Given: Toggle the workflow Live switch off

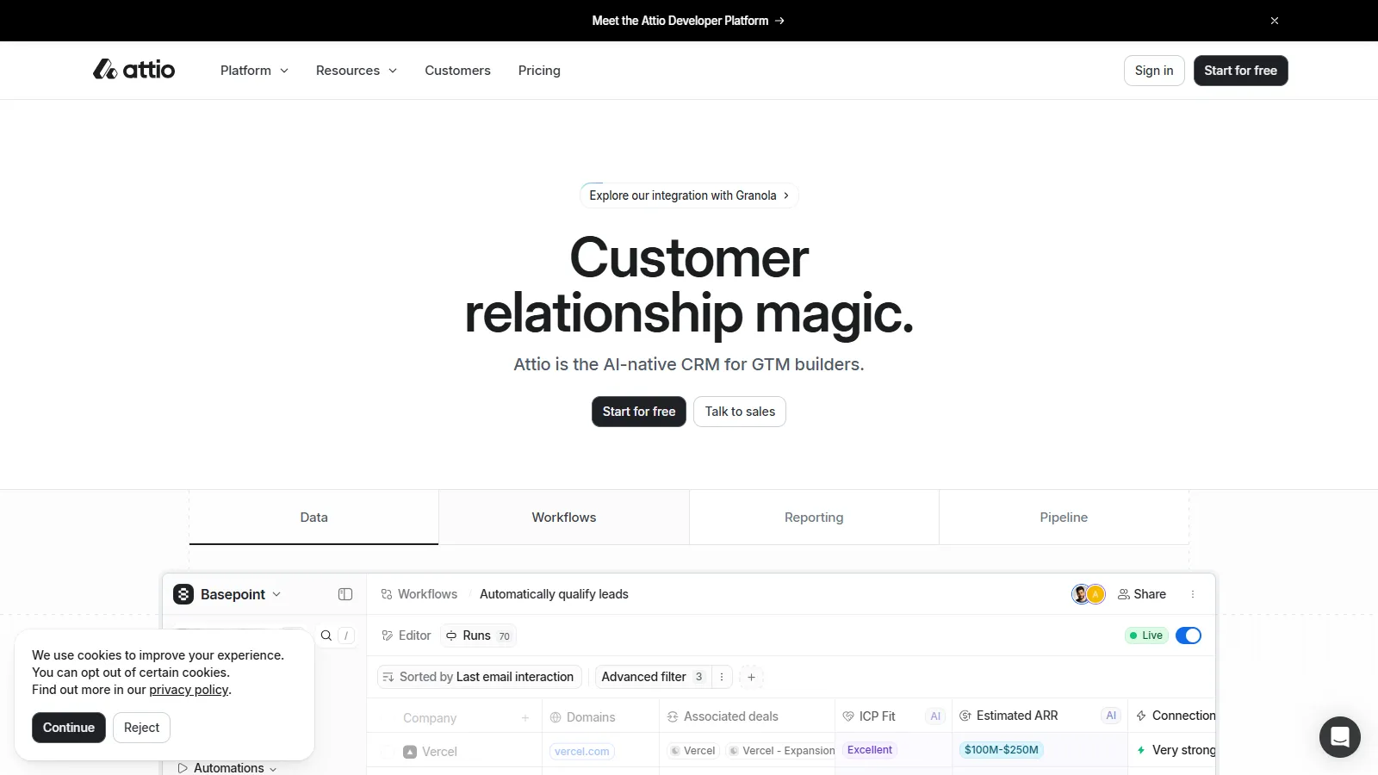Looking at the screenshot, I should (x=1188, y=635).
